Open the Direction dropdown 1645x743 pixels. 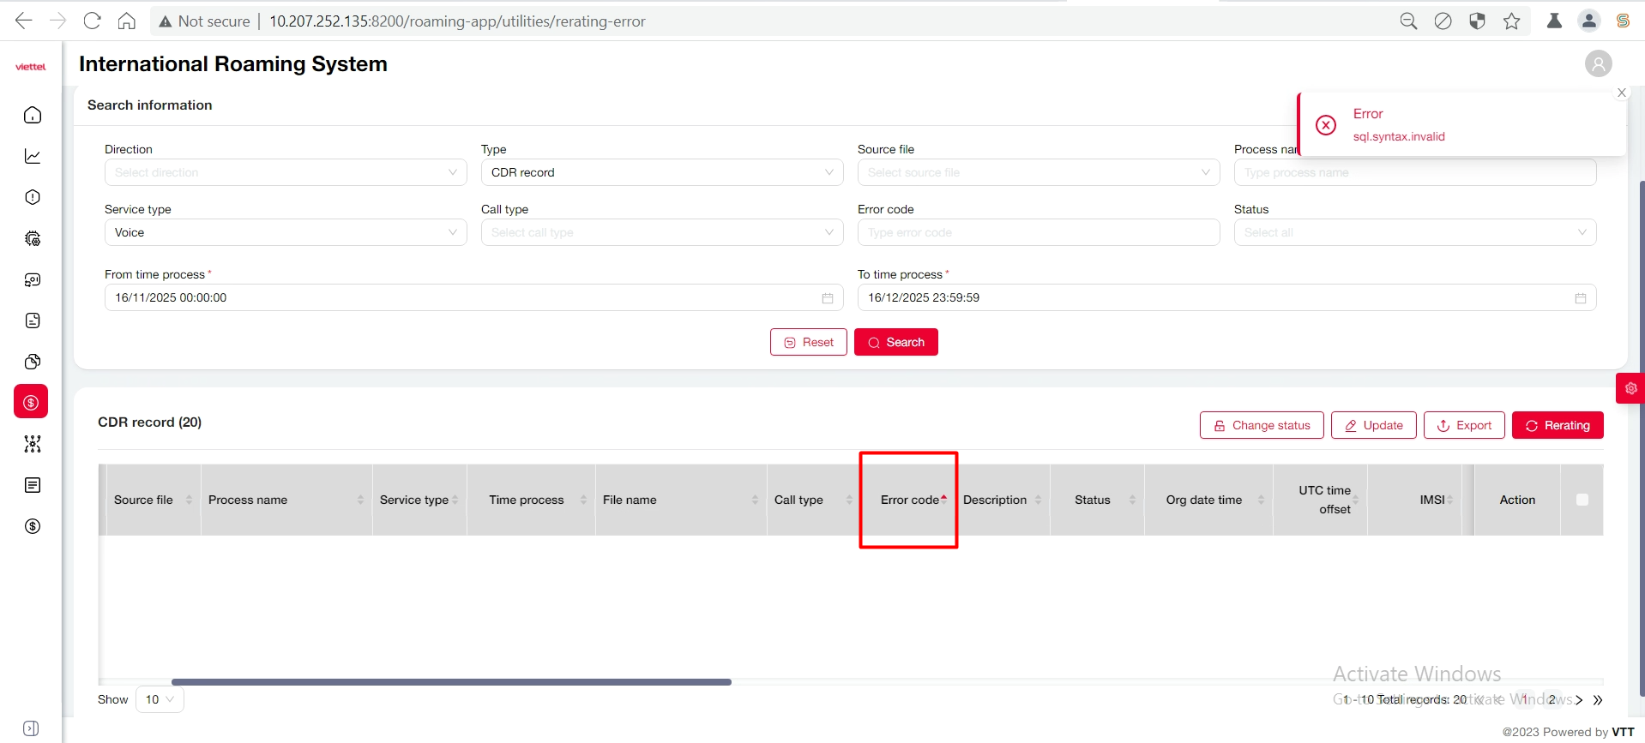tap(286, 172)
